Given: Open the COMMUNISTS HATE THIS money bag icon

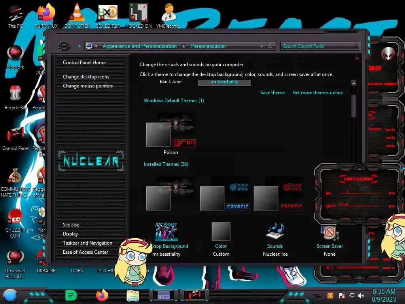Looking at the screenshot, I should click(x=15, y=182).
